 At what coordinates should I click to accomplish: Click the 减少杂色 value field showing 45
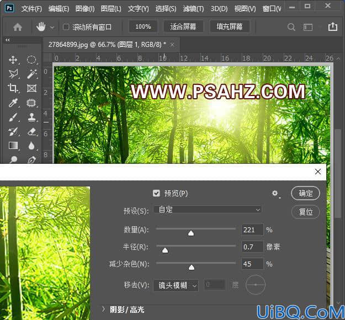click(x=252, y=264)
